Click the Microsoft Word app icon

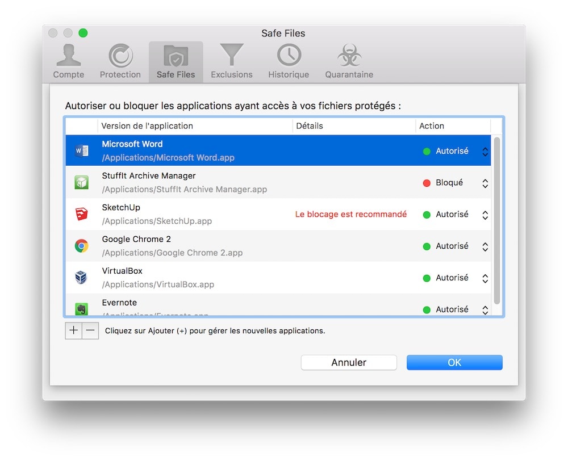click(x=81, y=150)
